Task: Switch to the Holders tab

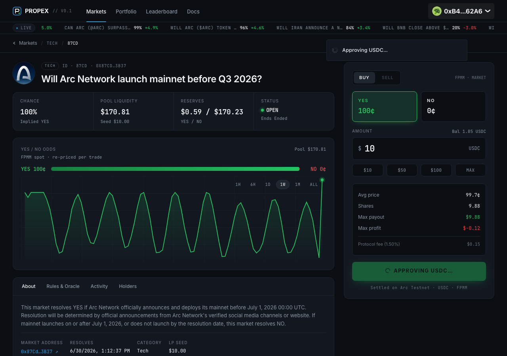Action: (128, 286)
